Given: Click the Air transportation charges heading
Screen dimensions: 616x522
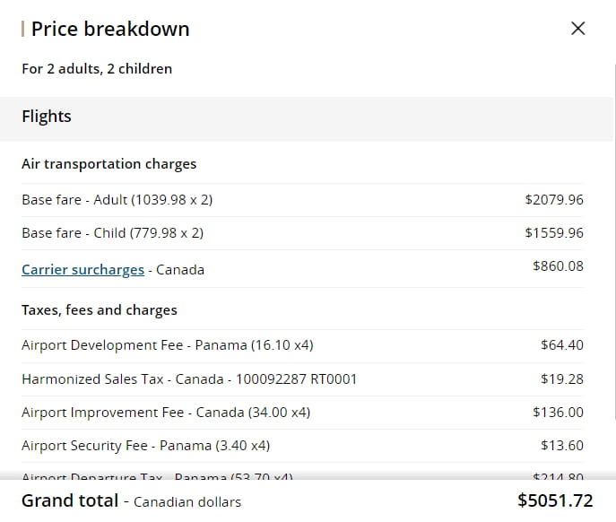Looking at the screenshot, I should point(108,164).
